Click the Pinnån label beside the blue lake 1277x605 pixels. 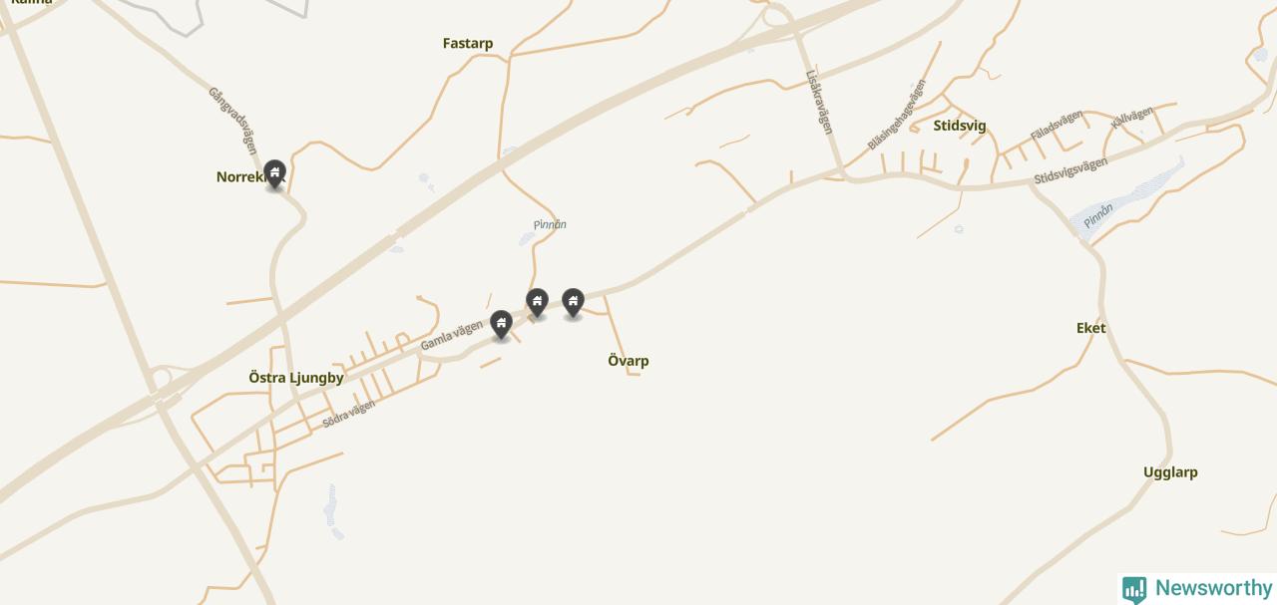point(1098,216)
